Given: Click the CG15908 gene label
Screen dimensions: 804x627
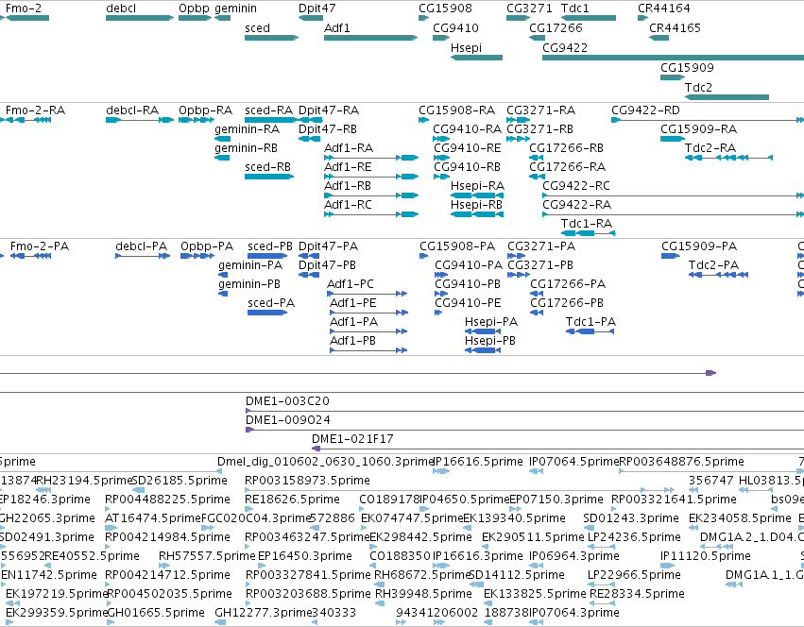Looking at the screenshot, I should [445, 8].
